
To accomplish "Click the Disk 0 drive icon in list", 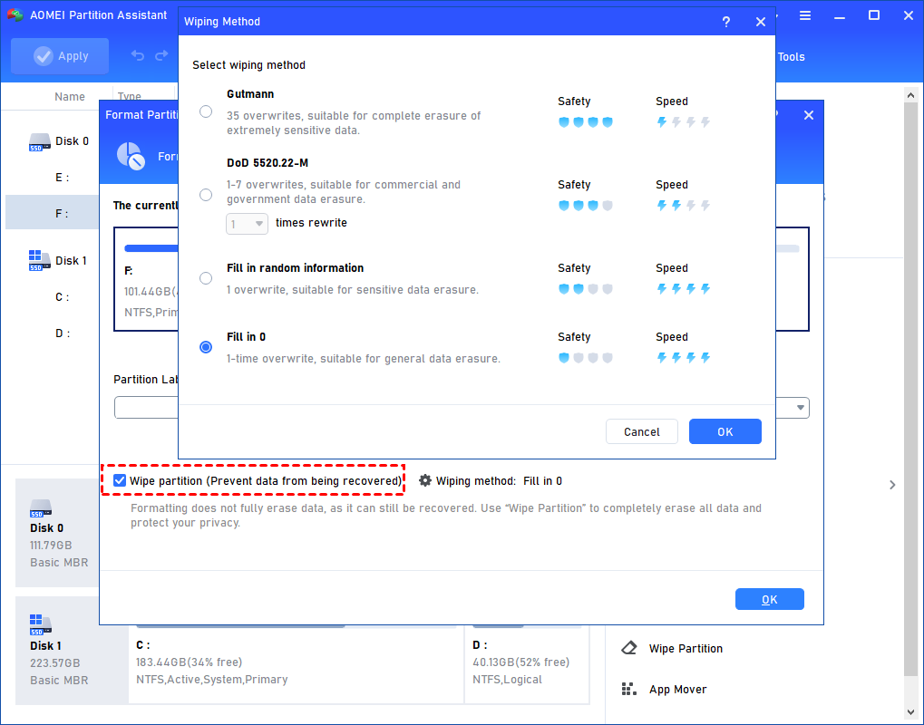I will tap(40, 142).
